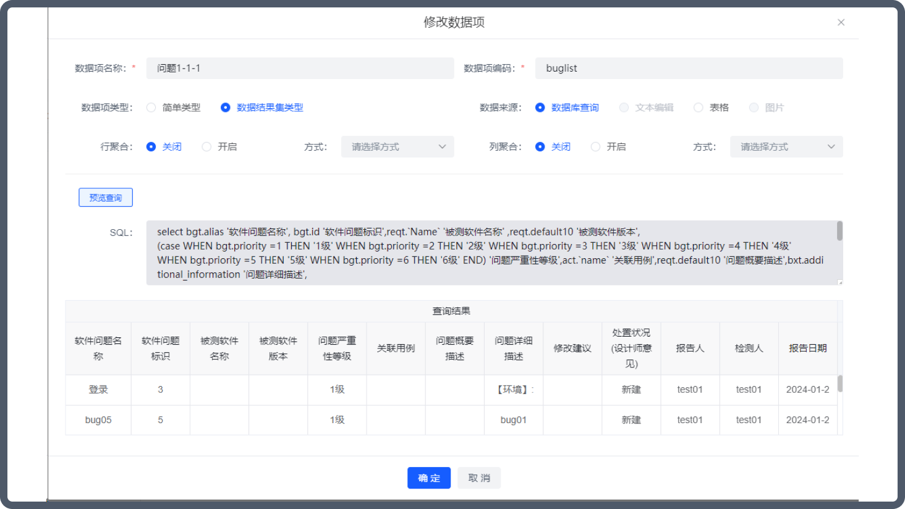Screen dimensions: 905x509
Task: Click 新建 status in bug05 row
Action: coord(631,420)
